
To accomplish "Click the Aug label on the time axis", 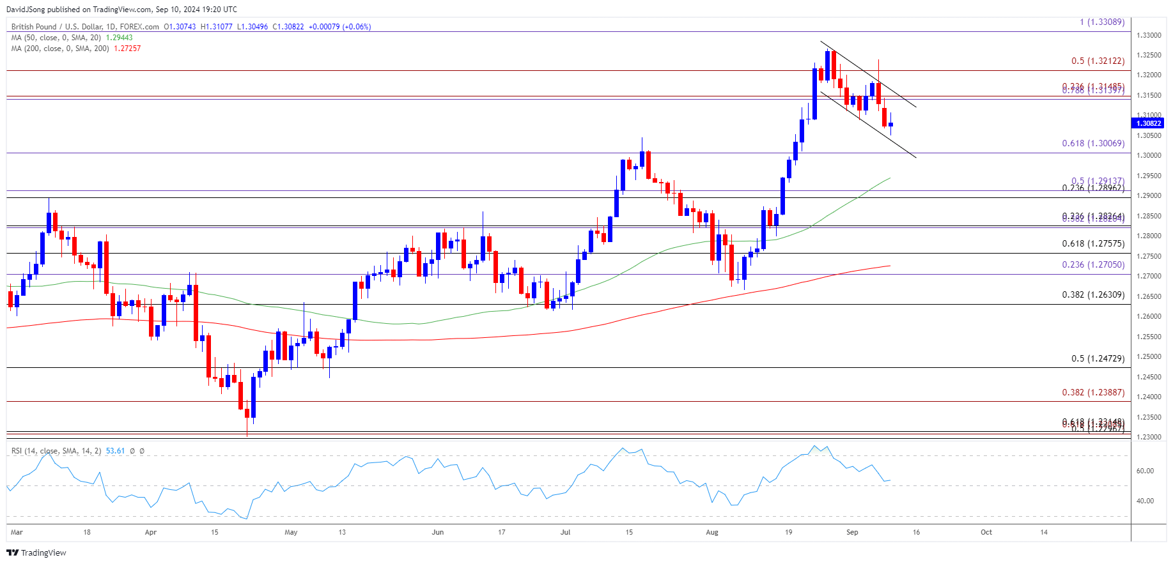I will 712,532.
